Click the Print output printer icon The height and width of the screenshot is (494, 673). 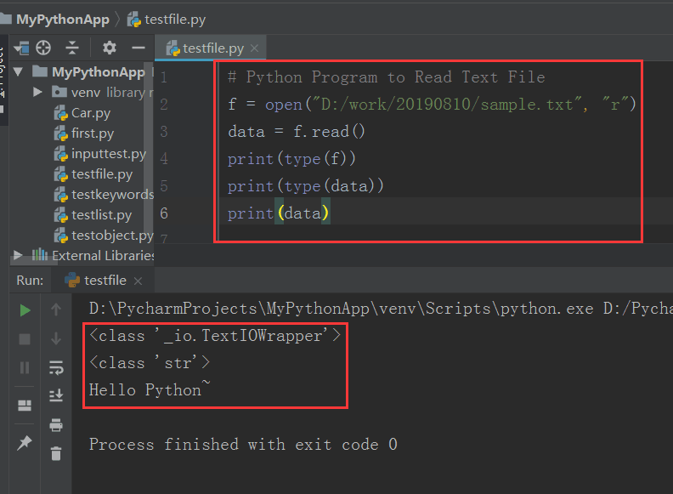pos(56,425)
